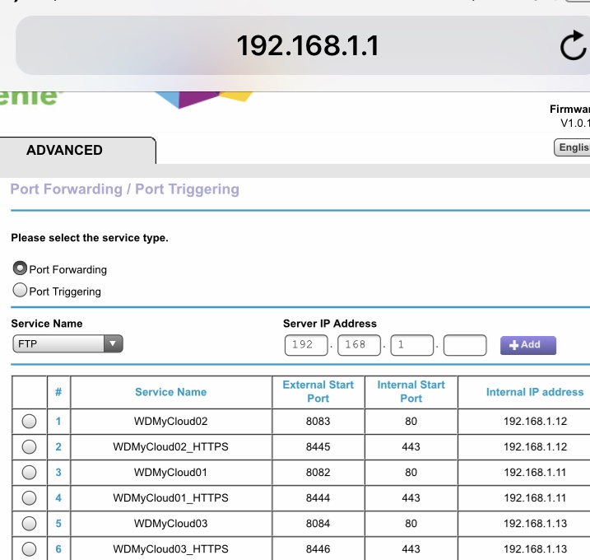Click the second Server IP octet field 168
Image resolution: width=590 pixels, height=560 pixels.
click(x=359, y=345)
